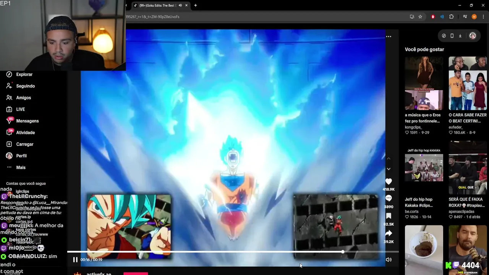The height and width of the screenshot is (275, 489).
Task: Click the blue sound wave extension
Action: tap(442, 17)
